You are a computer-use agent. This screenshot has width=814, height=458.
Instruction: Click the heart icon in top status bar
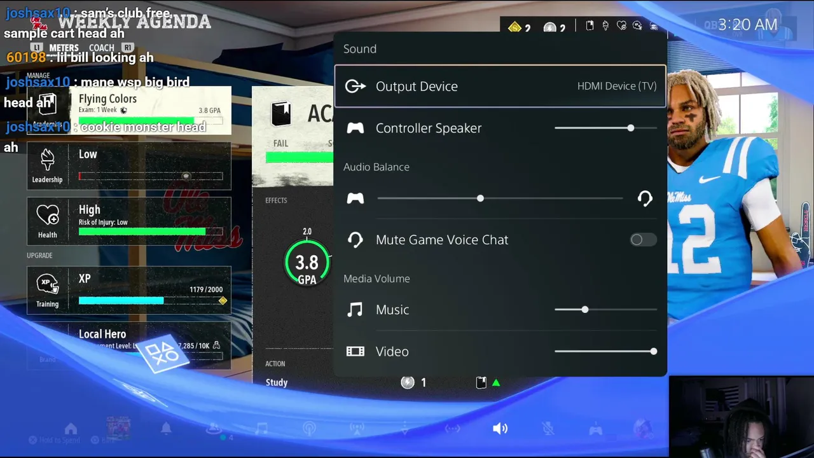621,25
